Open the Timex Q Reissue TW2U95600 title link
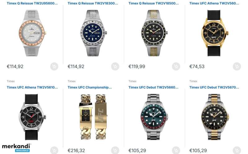 point(32,3)
